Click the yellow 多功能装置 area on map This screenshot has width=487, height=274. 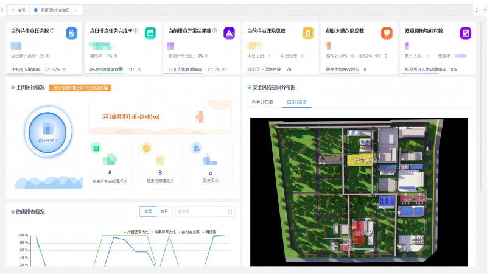point(365,160)
